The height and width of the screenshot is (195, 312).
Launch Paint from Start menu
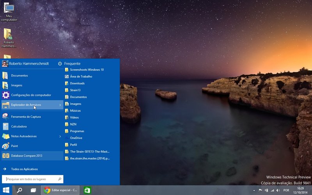coord(32,146)
